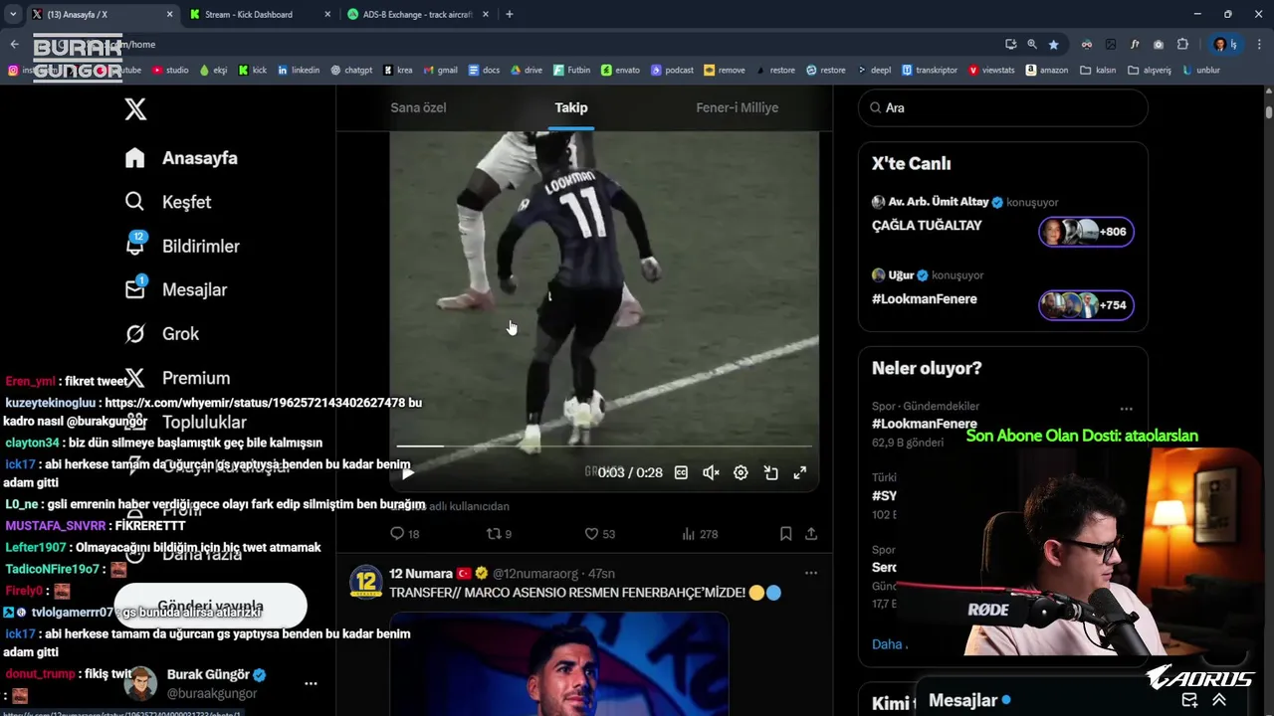The width and height of the screenshot is (1274, 716).
Task: Open the +806 listeners avatar group
Action: [x=1086, y=232]
